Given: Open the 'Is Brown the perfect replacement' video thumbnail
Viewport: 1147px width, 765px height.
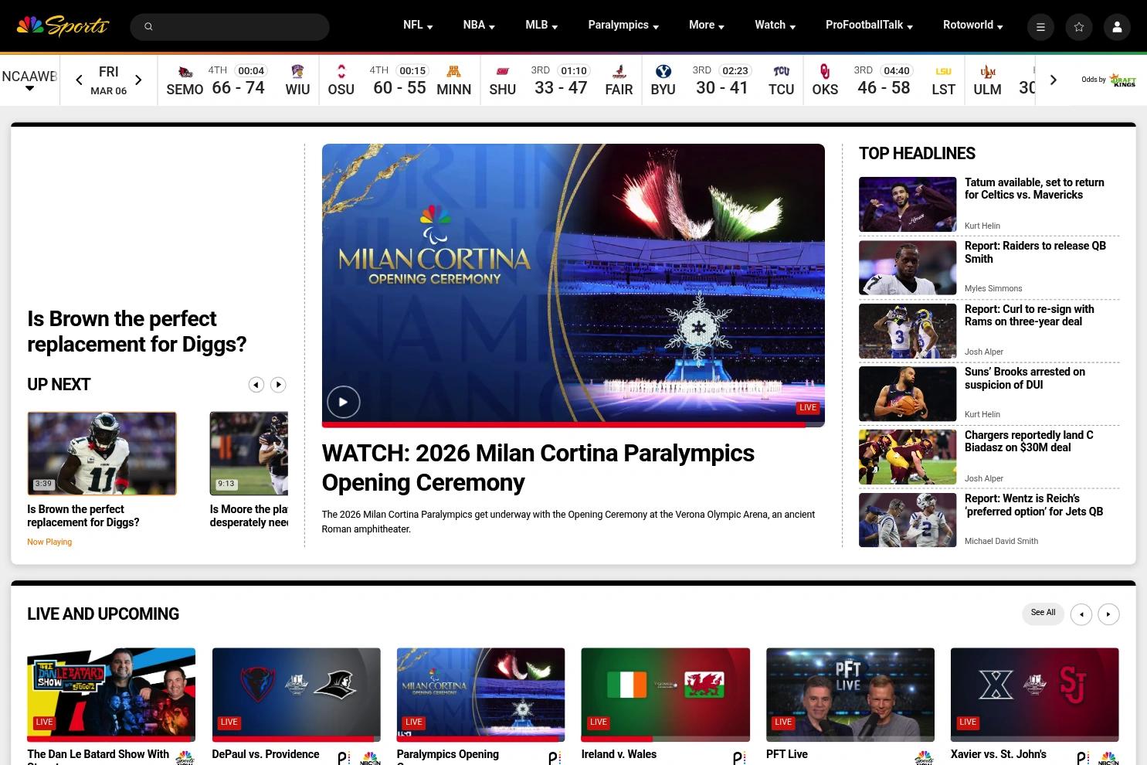Looking at the screenshot, I should coord(102,454).
